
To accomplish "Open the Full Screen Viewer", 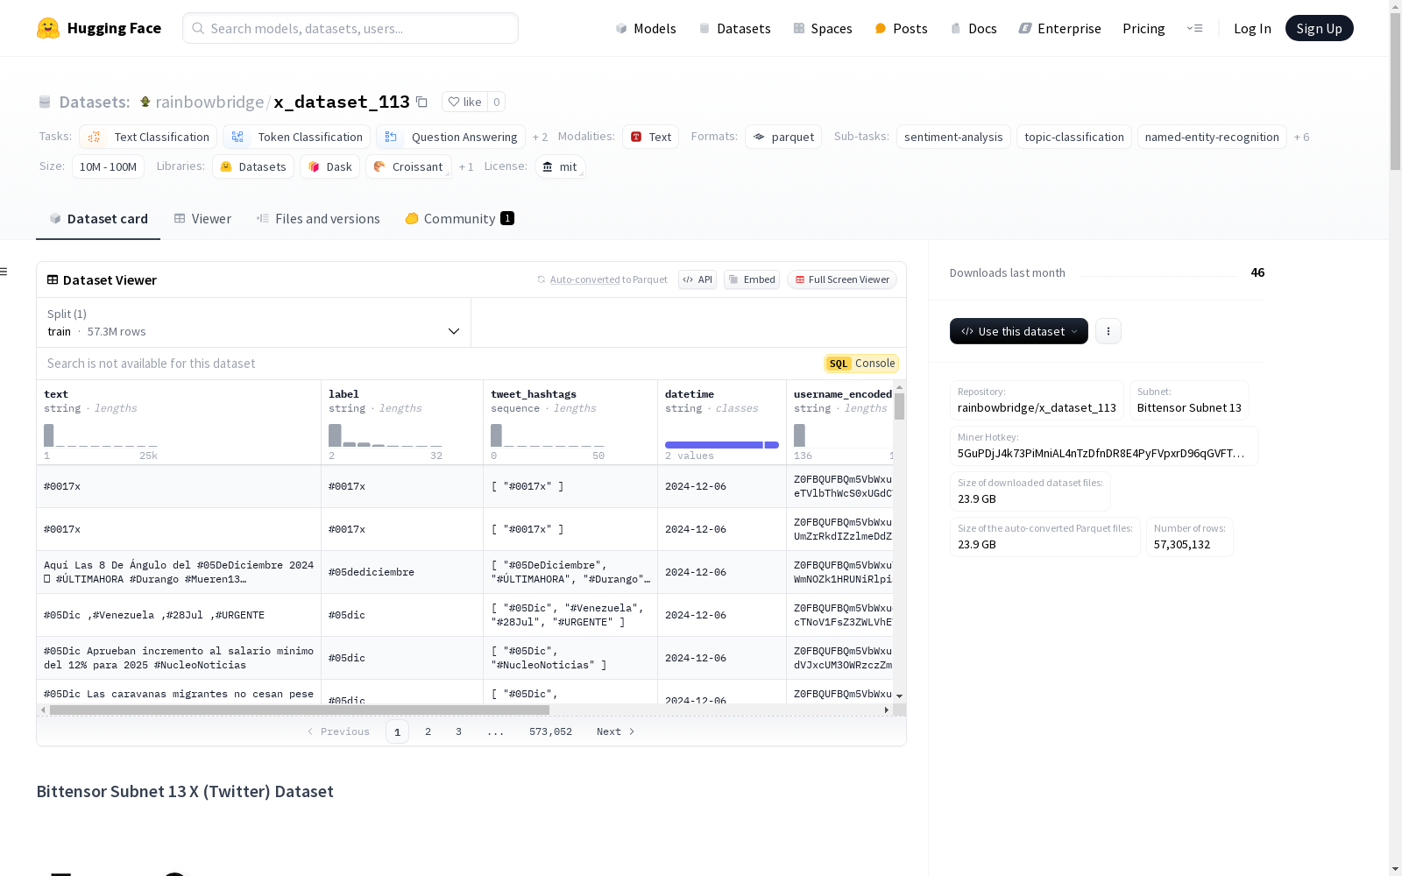I will (x=842, y=280).
